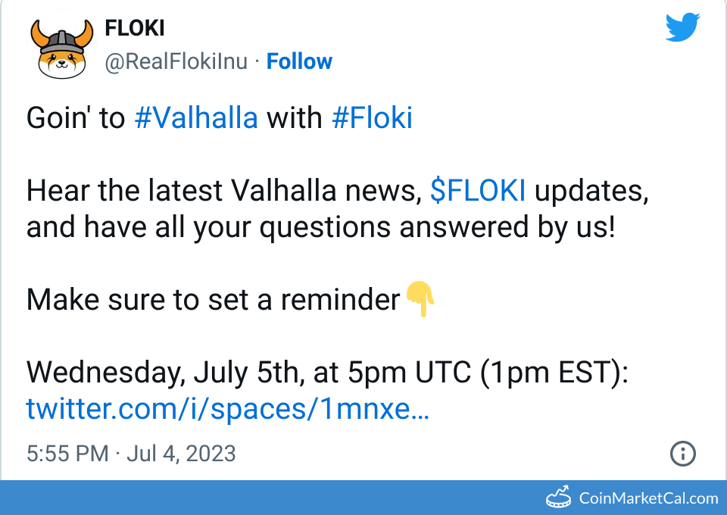Click the FLOKI display name
This screenshot has height=515, width=727.
pyautogui.click(x=135, y=29)
